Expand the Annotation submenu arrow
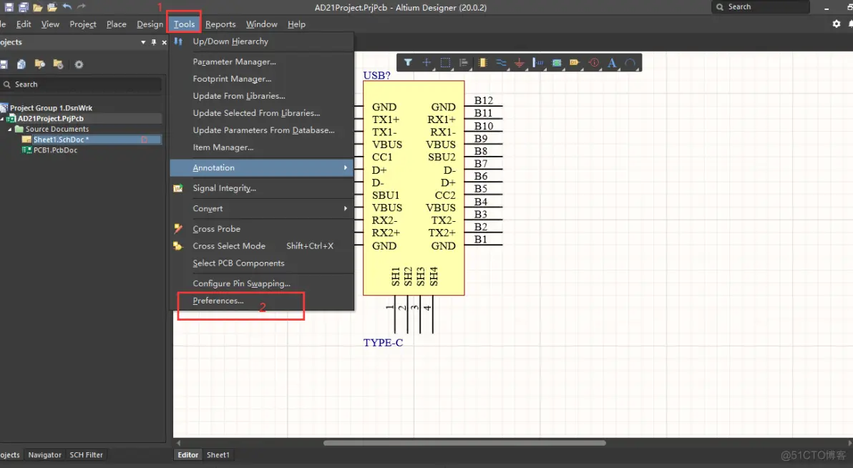The height and width of the screenshot is (468, 853). click(346, 167)
